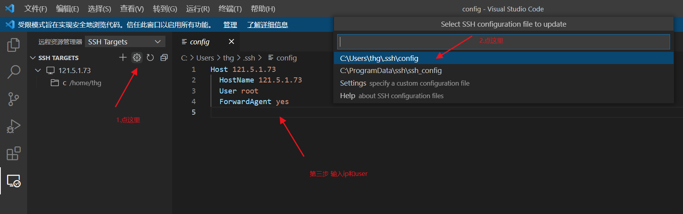Click the 管理 link in banner
This screenshot has width=683, height=214.
[x=230, y=25]
